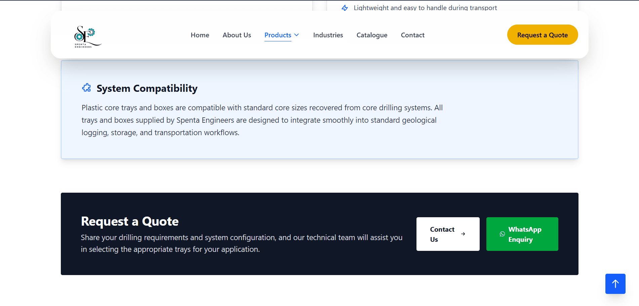Viewport: 639px width, 306px height.
Task: Open the Products menu label
Action: 278,35
